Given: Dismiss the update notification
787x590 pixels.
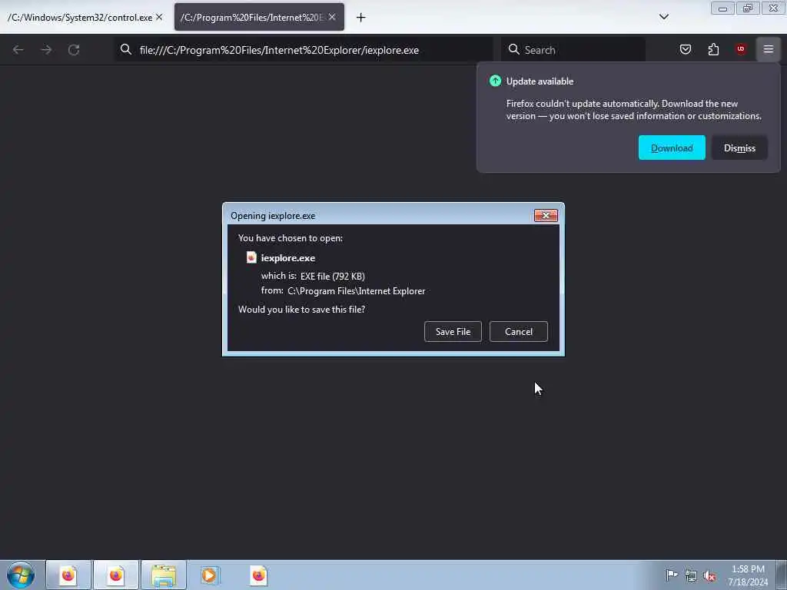Looking at the screenshot, I should (739, 148).
